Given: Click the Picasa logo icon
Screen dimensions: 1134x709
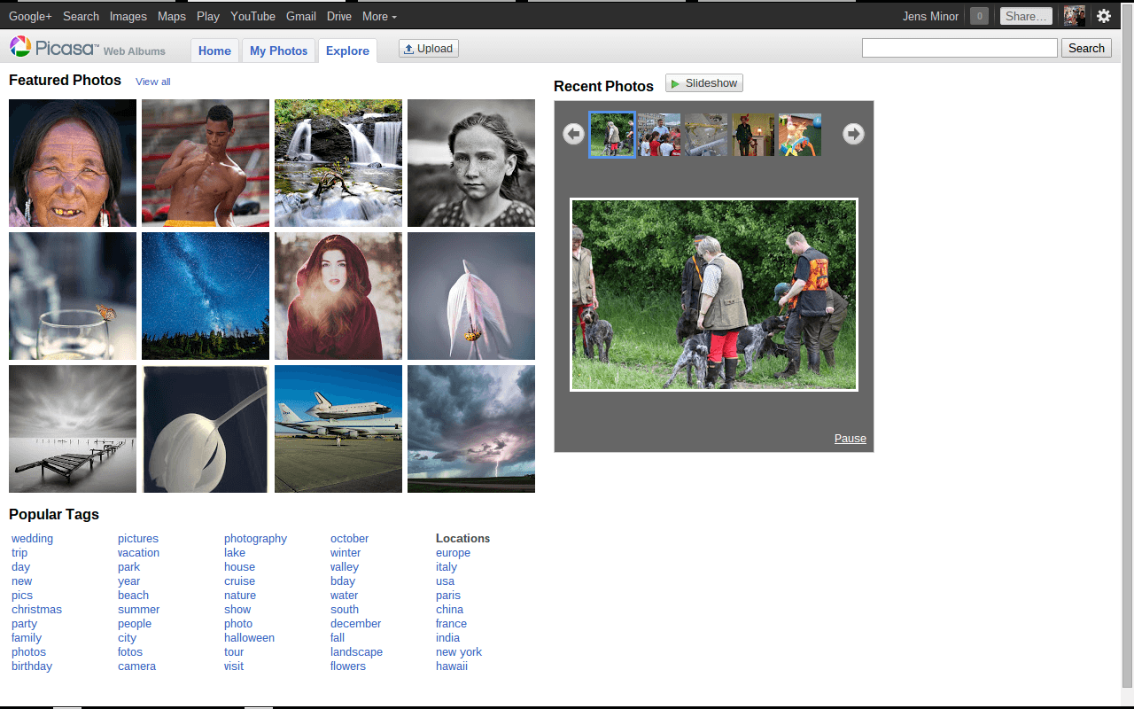Looking at the screenshot, I should tap(20, 47).
